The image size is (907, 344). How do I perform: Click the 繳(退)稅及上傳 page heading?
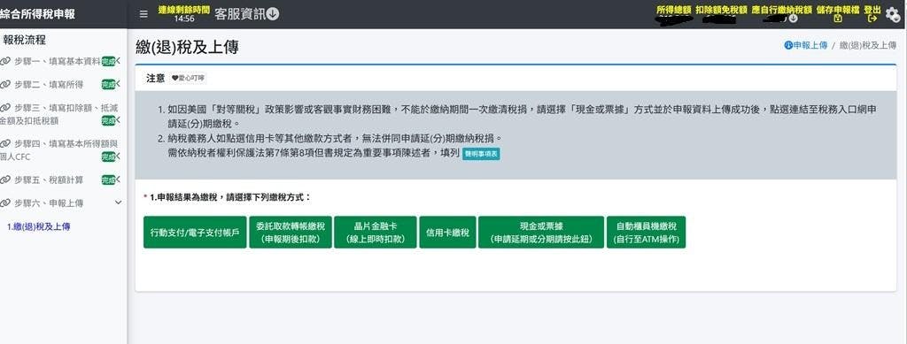click(187, 47)
